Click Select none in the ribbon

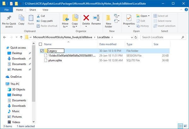(162, 21)
